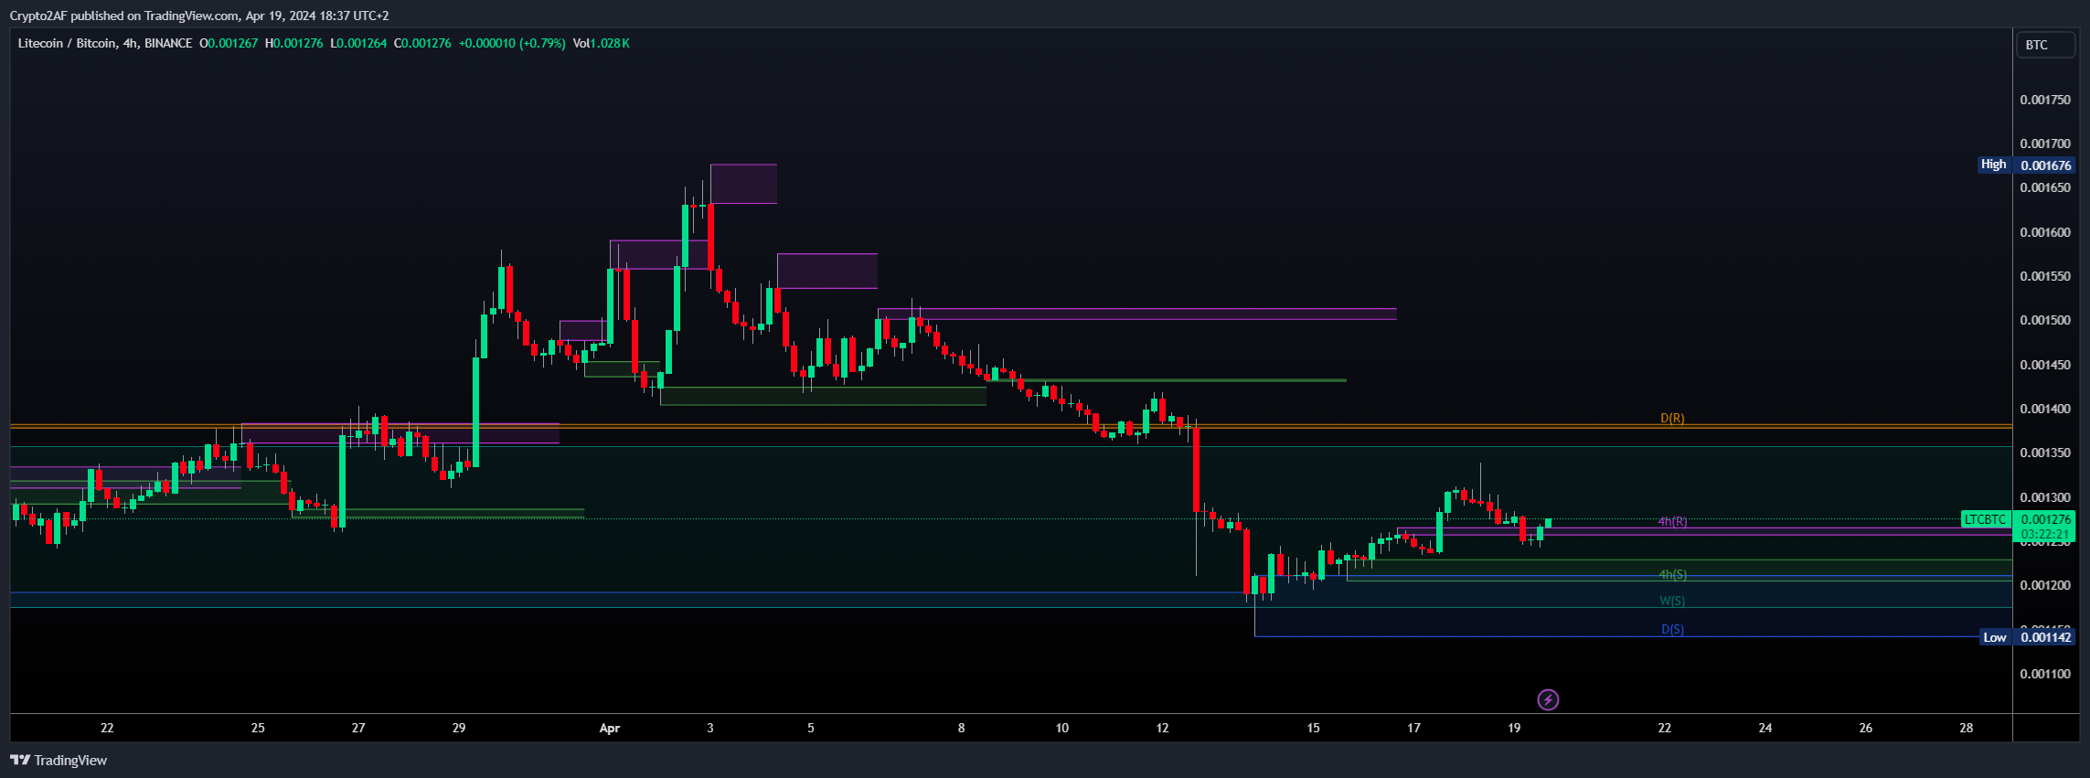Click the 0.001600 price axis label
Viewport: 2090px width, 778px height.
click(x=2045, y=232)
